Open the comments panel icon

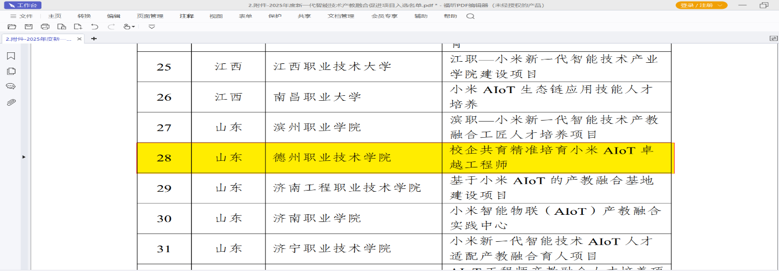click(10, 86)
